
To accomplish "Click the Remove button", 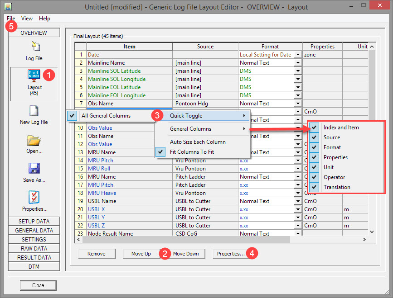I will click(96, 254).
